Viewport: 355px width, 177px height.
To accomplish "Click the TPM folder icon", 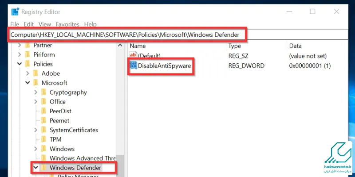I will pyautogui.click(x=43, y=139).
